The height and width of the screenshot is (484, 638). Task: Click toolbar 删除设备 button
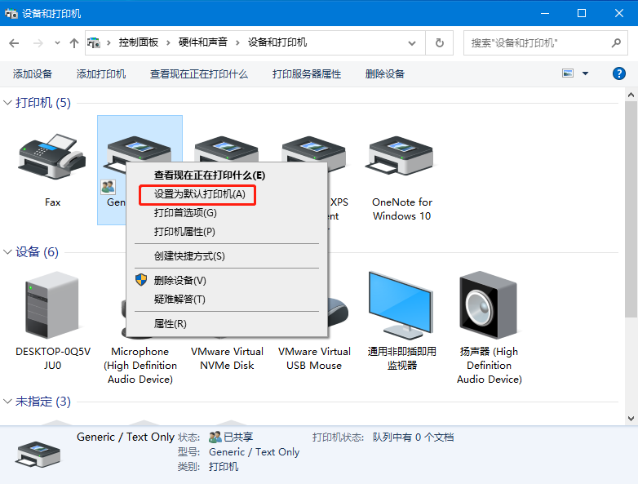[x=384, y=73]
